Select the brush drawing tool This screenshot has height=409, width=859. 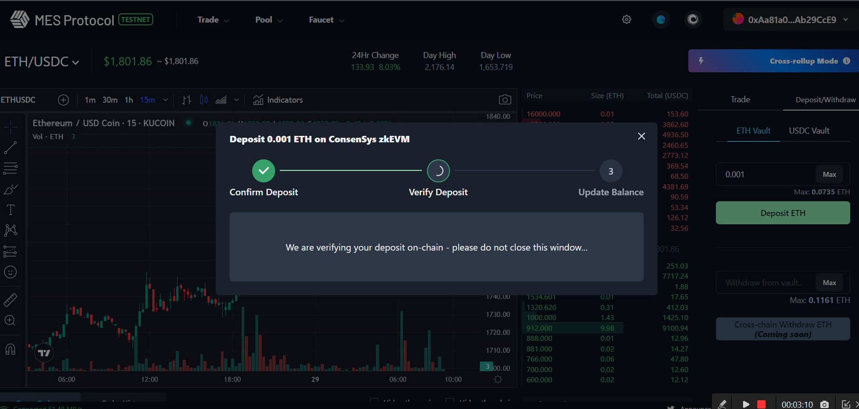[x=10, y=189]
